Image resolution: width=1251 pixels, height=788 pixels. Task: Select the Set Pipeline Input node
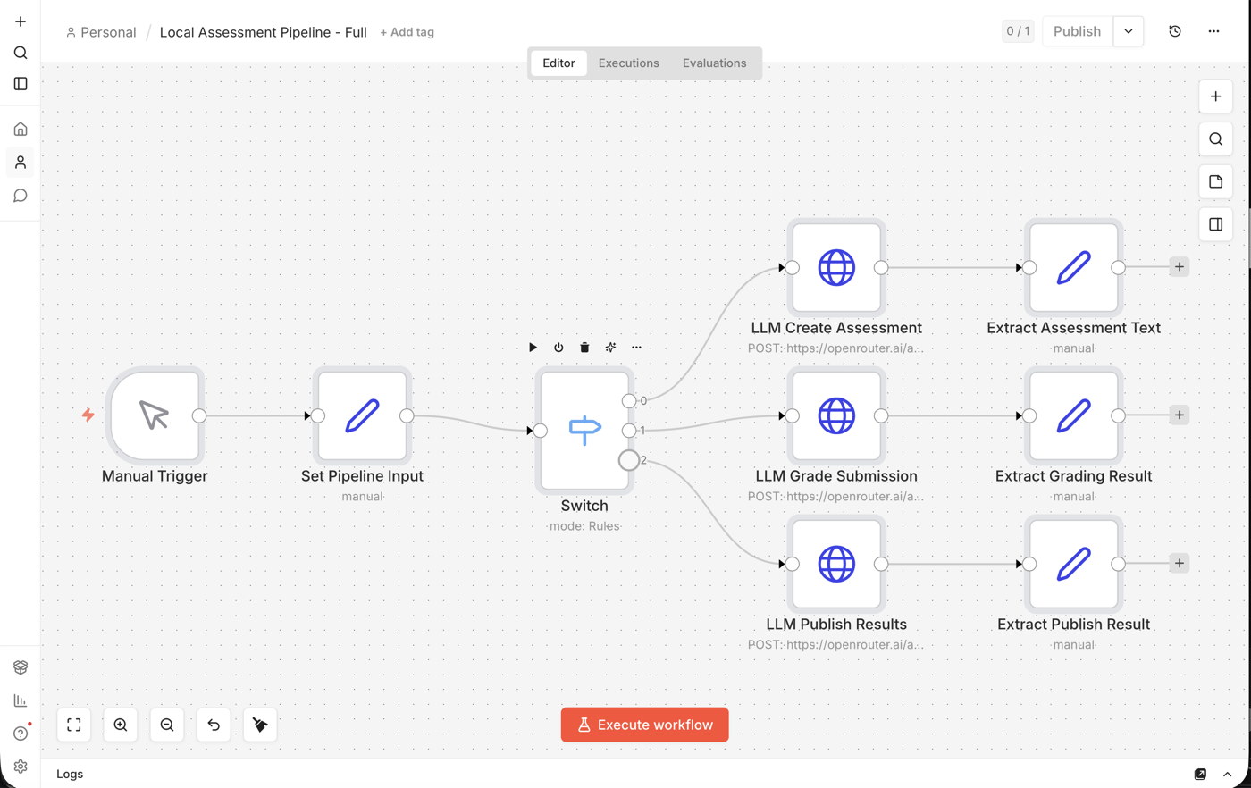point(362,415)
